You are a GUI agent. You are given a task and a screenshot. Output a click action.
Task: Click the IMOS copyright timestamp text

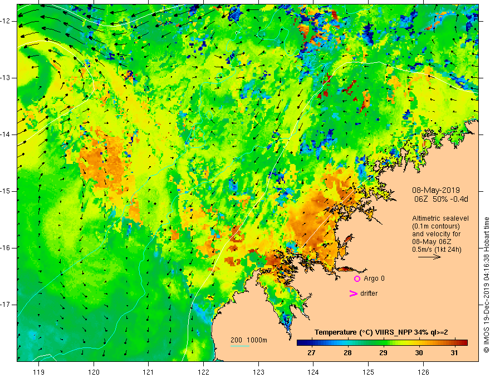coord(486,285)
